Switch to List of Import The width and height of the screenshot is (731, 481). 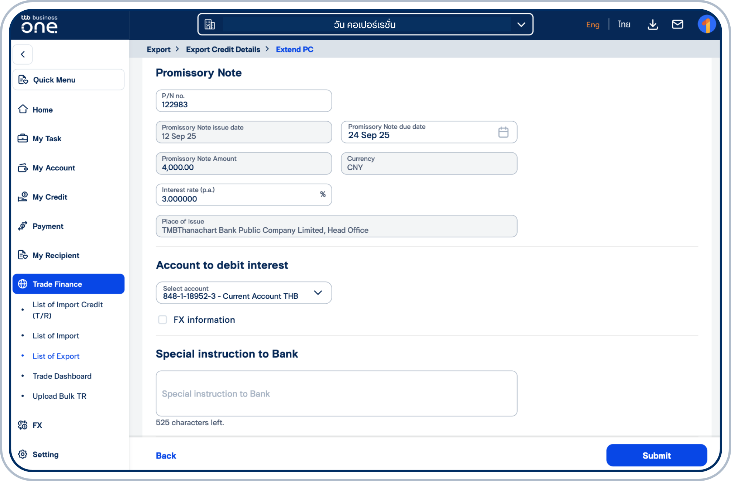(56, 336)
